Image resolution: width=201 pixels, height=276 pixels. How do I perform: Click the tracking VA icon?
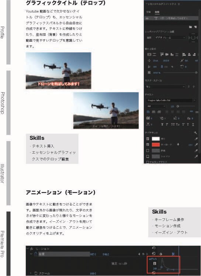click(x=148, y=118)
